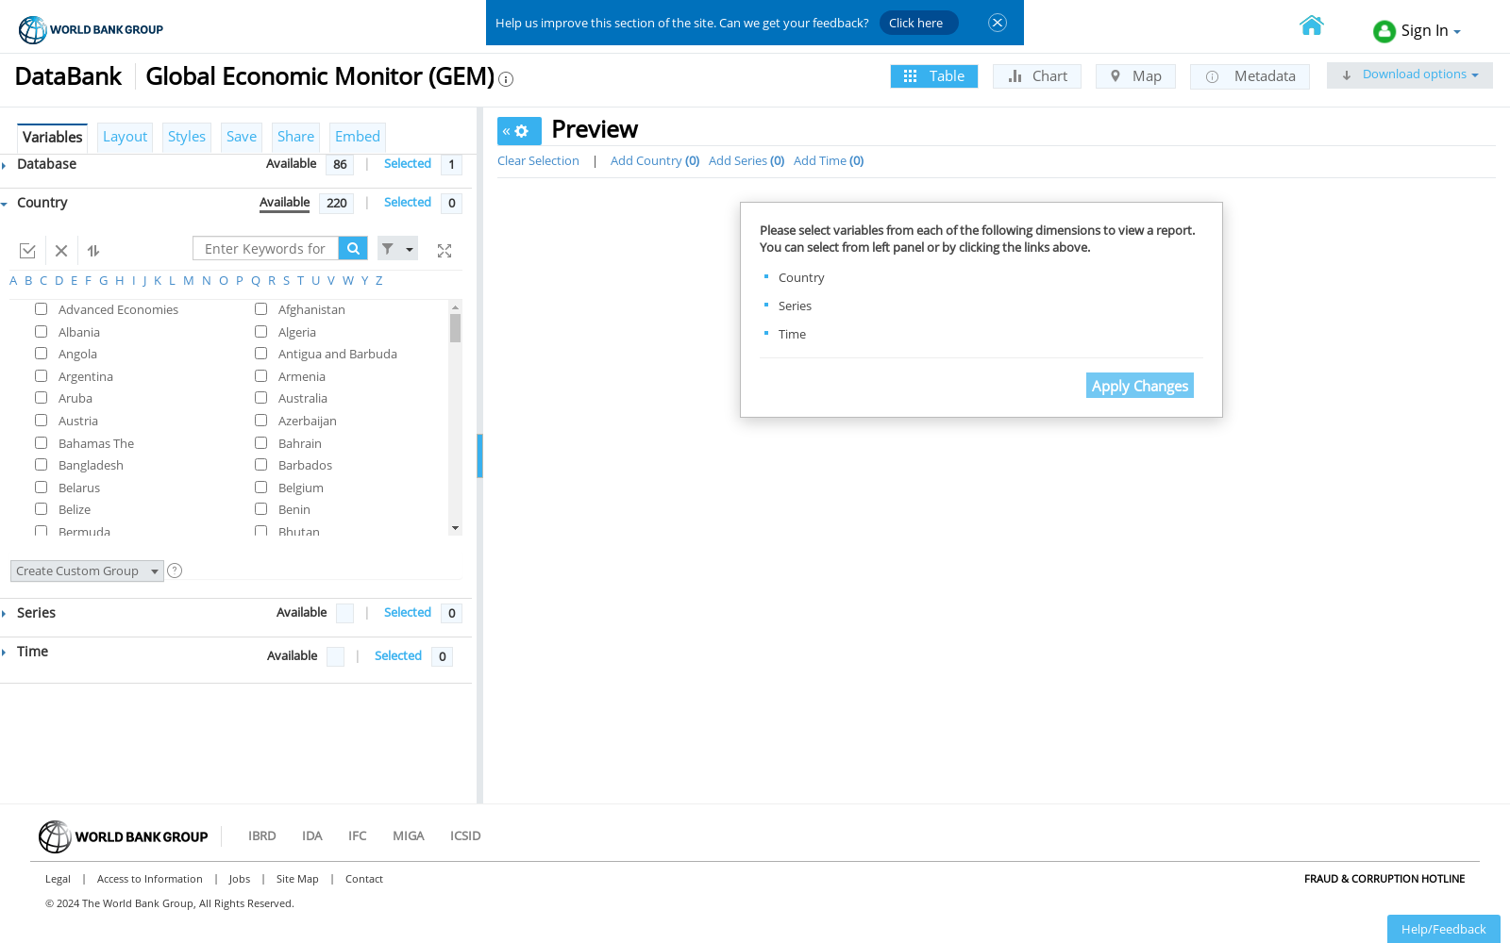Click the invert selection icon
This screenshot has height=943, width=1510.
point(93,251)
